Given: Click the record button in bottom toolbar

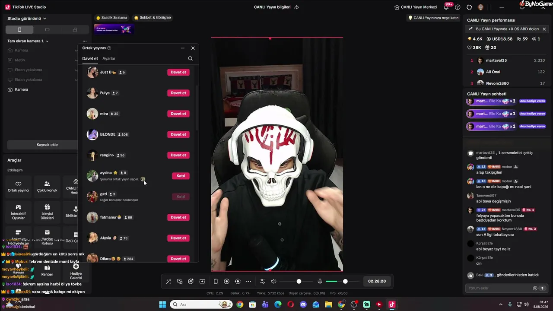Looking at the screenshot, I should pos(226,281).
